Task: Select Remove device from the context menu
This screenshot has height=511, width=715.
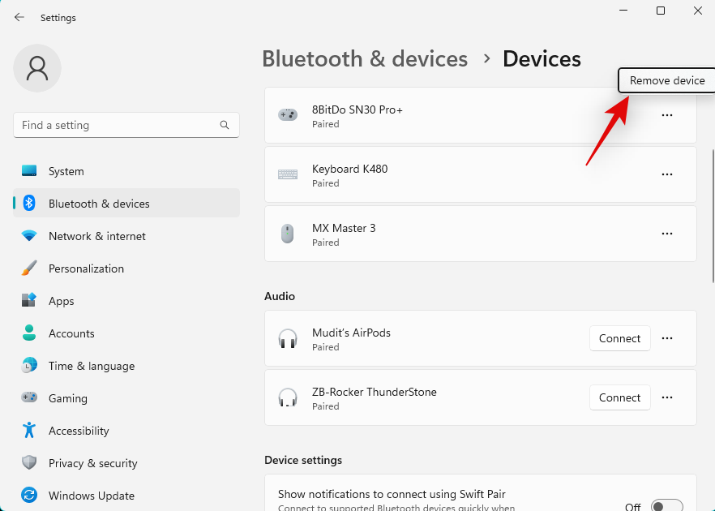Action: pyautogui.click(x=666, y=80)
